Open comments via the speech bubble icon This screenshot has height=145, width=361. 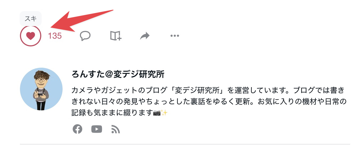(x=85, y=36)
